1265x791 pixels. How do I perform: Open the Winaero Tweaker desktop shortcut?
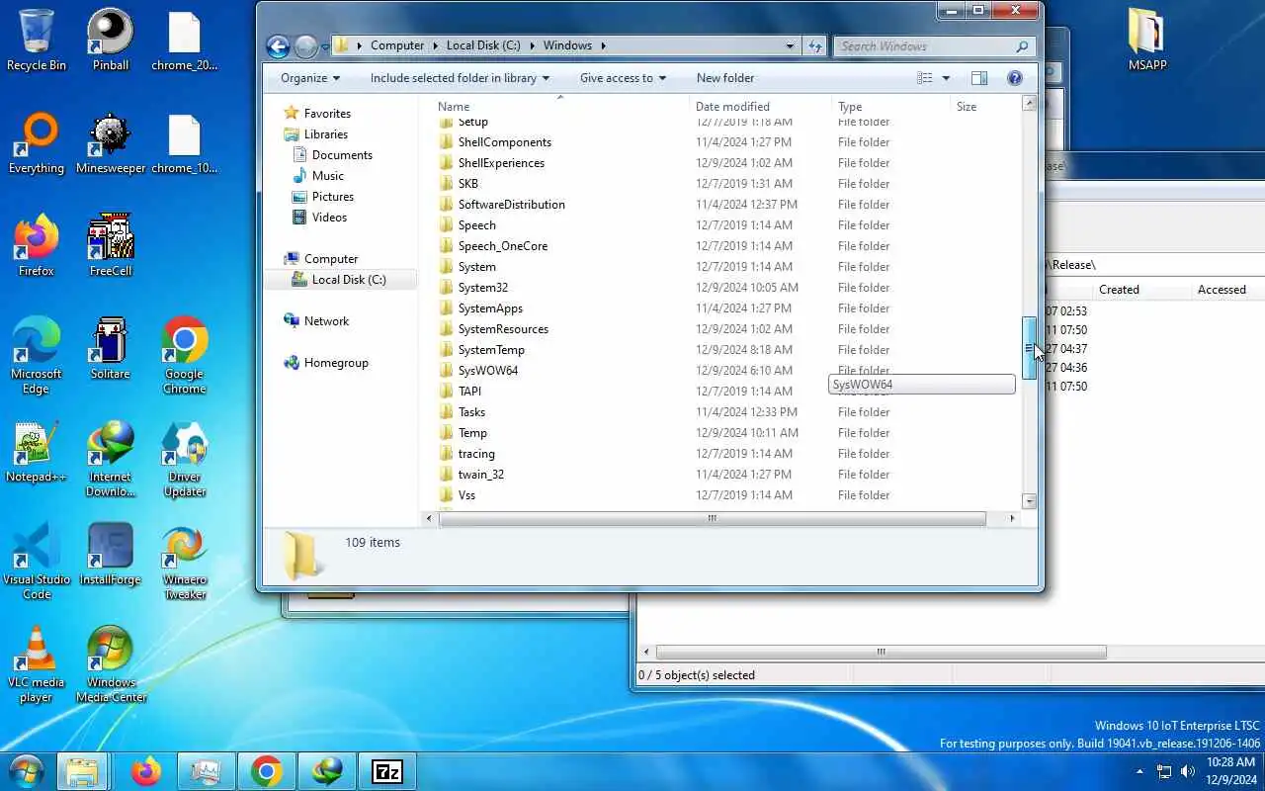click(x=185, y=562)
